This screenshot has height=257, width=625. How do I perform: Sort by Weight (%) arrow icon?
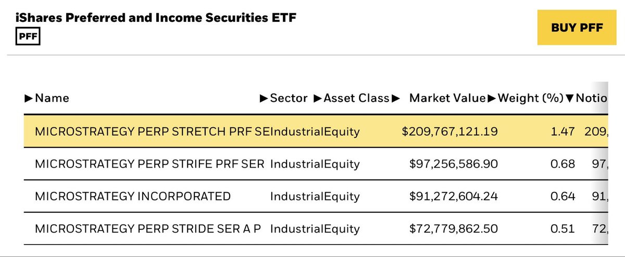point(492,98)
